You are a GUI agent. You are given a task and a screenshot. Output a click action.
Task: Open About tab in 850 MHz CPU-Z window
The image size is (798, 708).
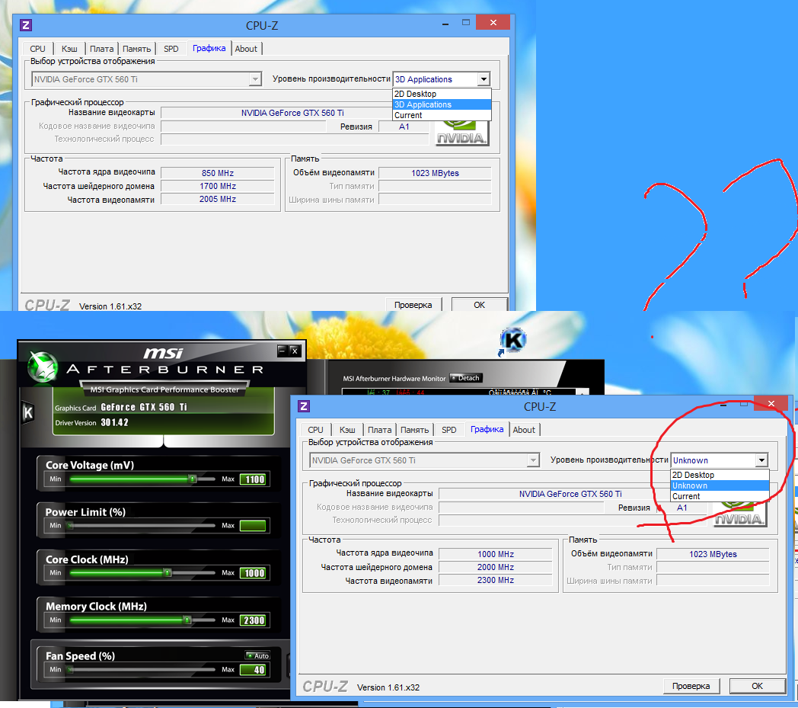(246, 49)
